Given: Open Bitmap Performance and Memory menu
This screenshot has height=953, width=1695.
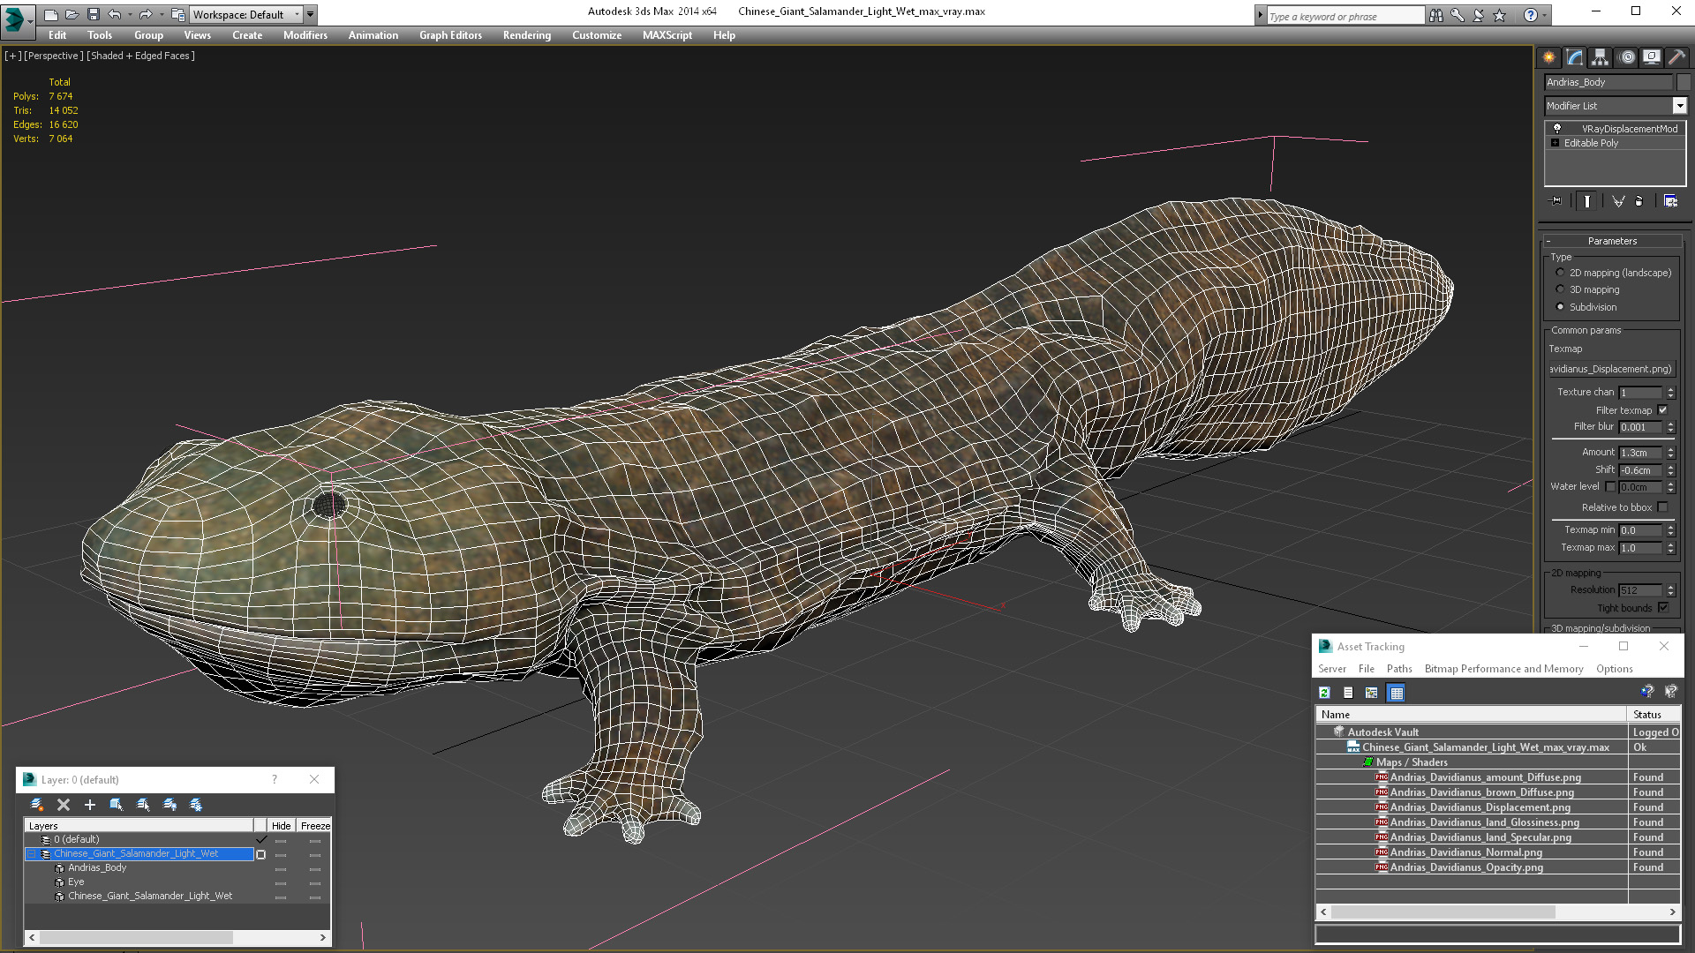Looking at the screenshot, I should (1503, 669).
